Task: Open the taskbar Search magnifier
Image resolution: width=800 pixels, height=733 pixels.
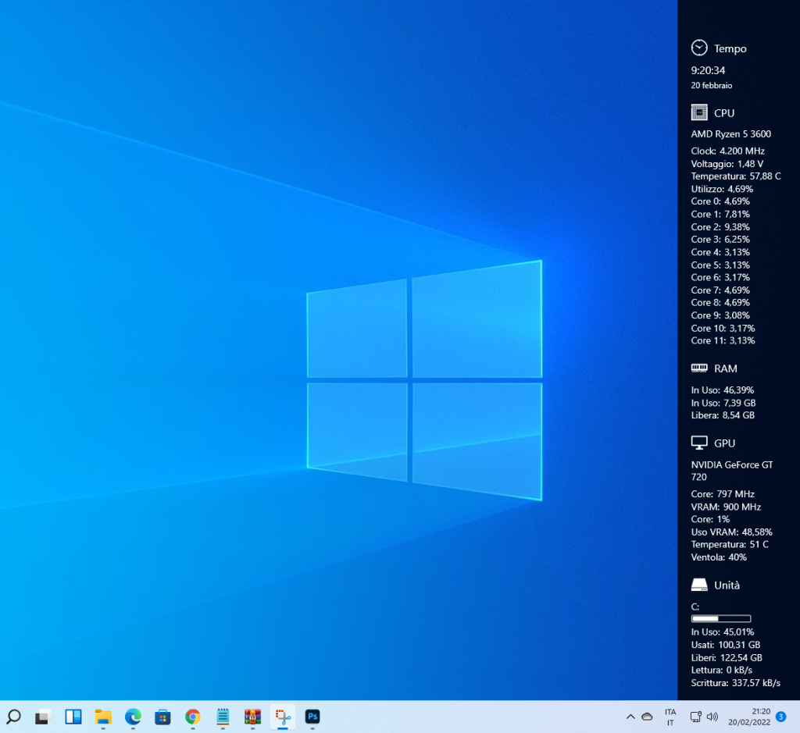Action: pyautogui.click(x=13, y=717)
